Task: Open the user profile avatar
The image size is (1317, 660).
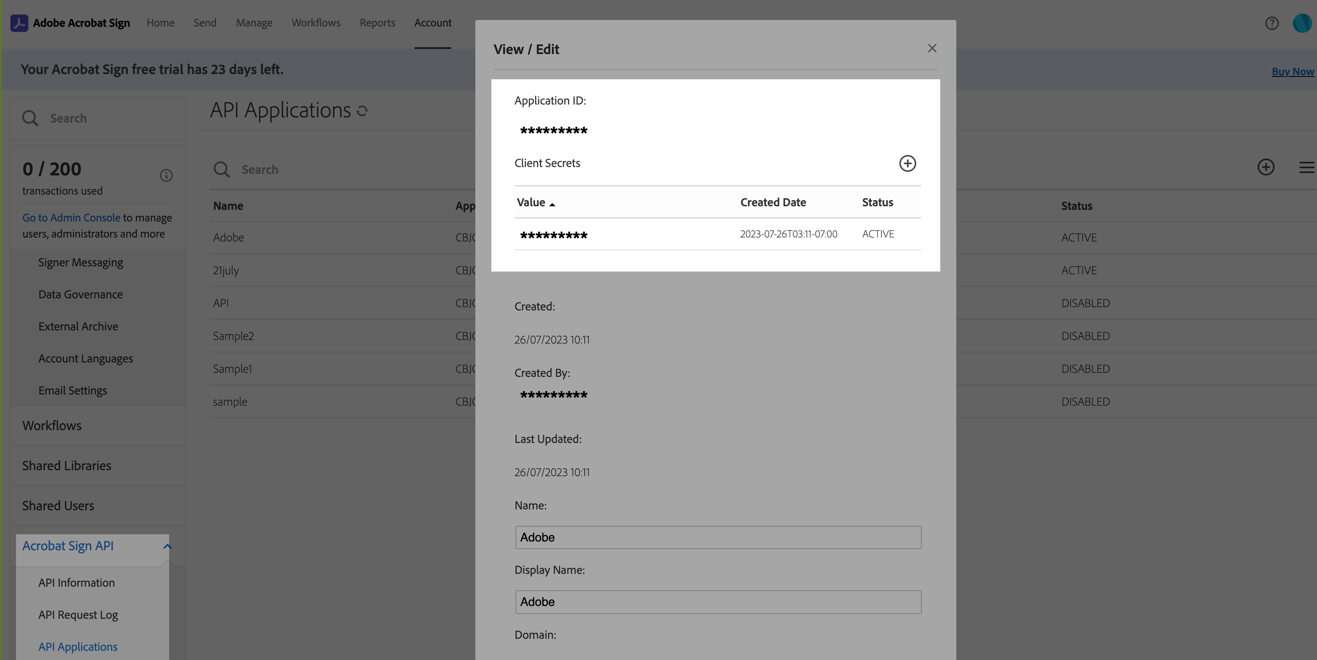Action: [1302, 23]
